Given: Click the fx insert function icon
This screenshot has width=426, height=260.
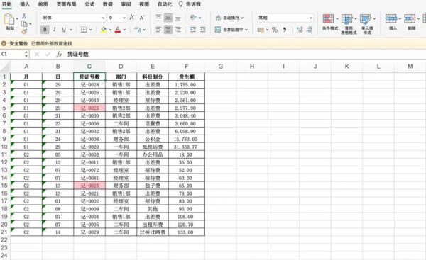Looking at the screenshot, I should coord(59,55).
